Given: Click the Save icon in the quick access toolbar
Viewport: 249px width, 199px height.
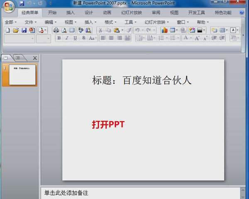Looking at the screenshot, I should point(22,3).
